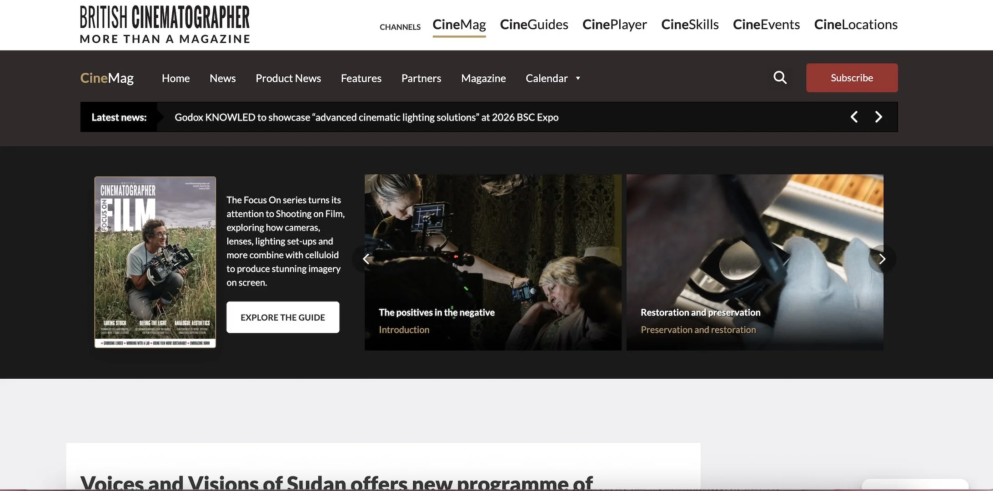This screenshot has width=993, height=491.
Task: Click the British Cinematographer logo
Action: [165, 25]
